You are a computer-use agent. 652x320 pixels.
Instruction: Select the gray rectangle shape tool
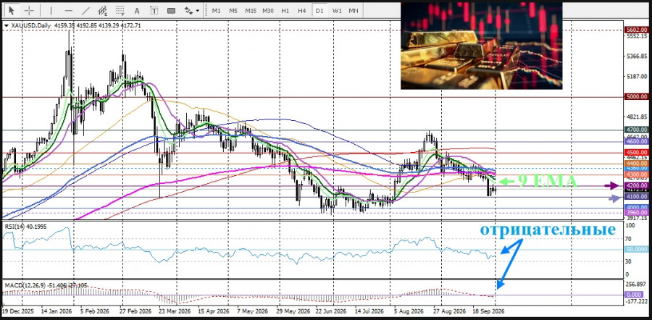point(171,11)
